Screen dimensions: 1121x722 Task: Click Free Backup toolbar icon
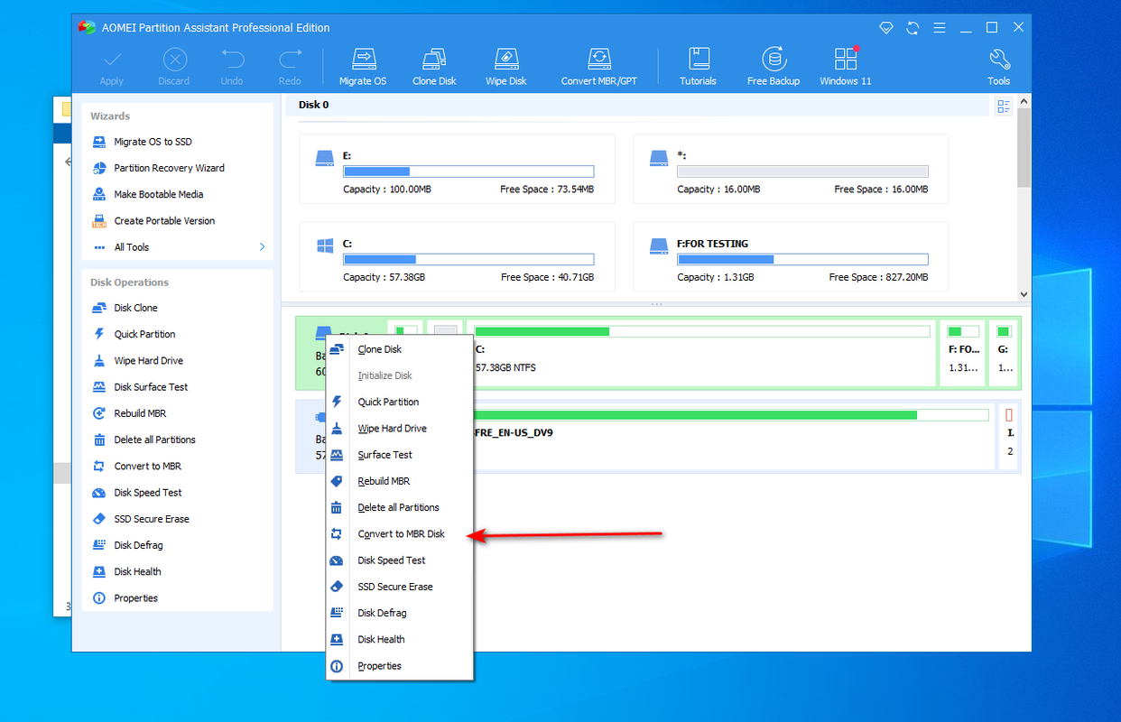click(x=774, y=67)
